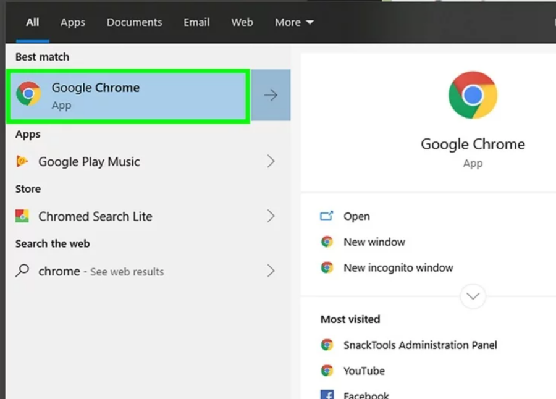
Task: Click the Chrome icon beside YouTube entry
Action: point(327,371)
